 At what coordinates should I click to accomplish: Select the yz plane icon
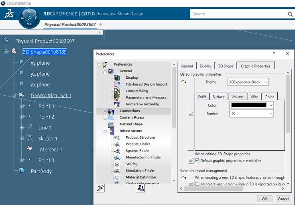tap(21, 73)
